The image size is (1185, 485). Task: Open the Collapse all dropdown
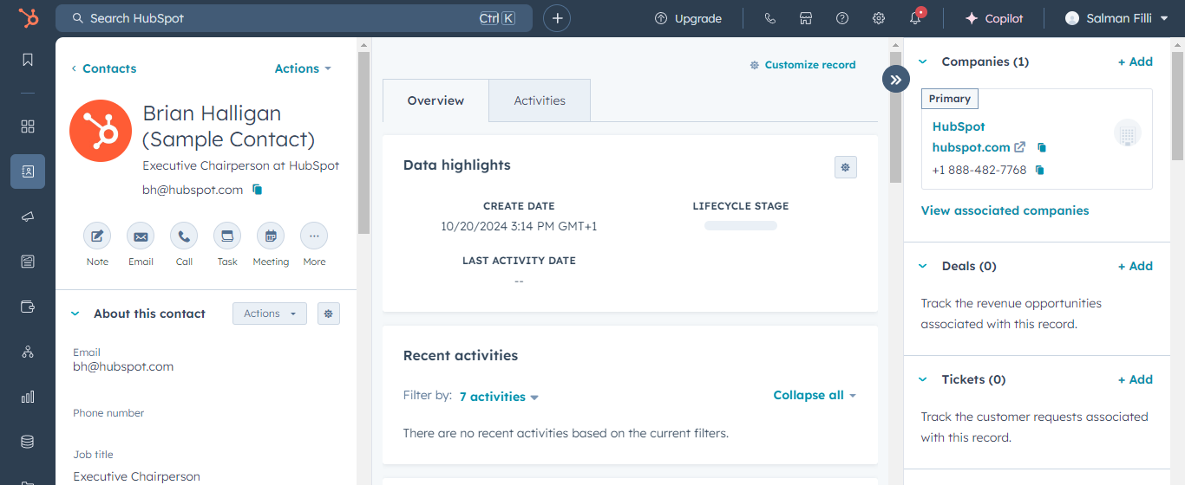[x=815, y=395]
